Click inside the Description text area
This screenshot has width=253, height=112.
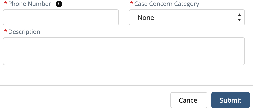124,51
